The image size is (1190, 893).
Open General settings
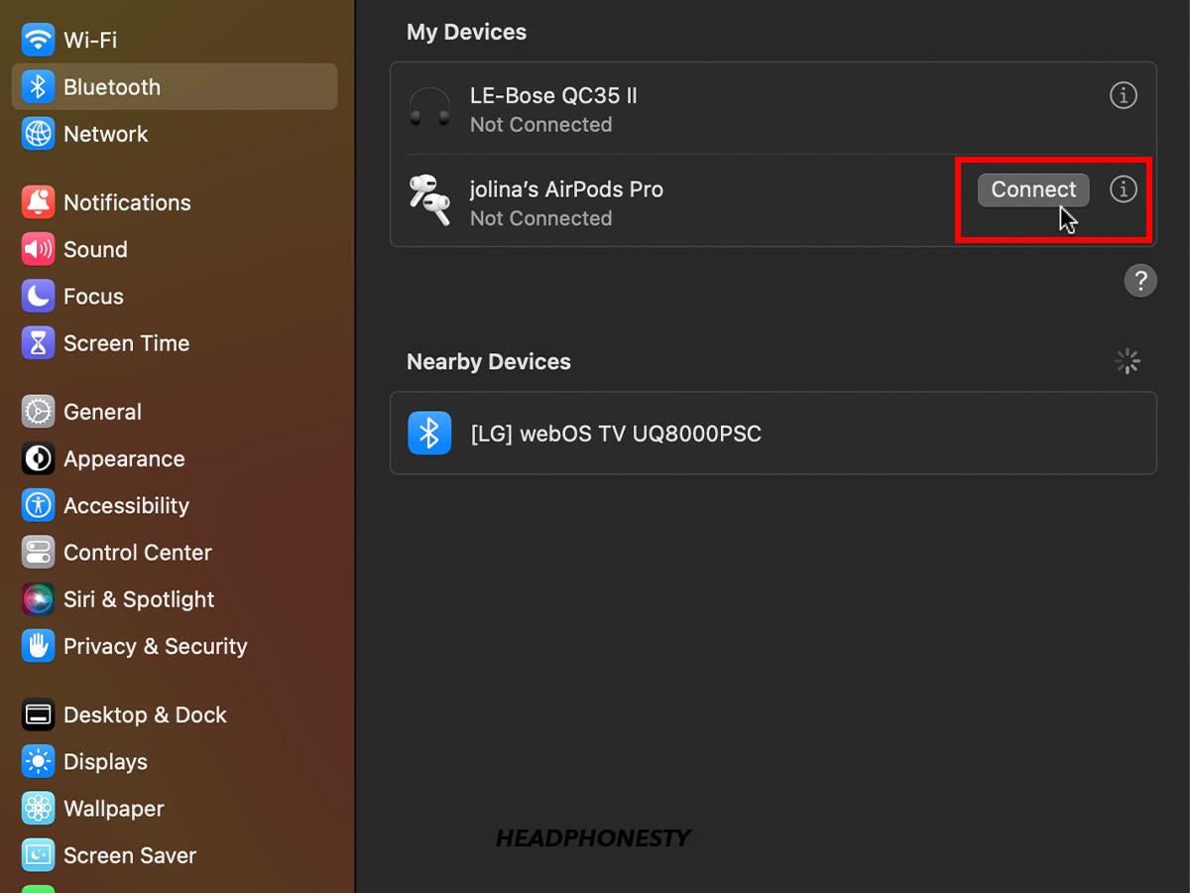(x=102, y=412)
